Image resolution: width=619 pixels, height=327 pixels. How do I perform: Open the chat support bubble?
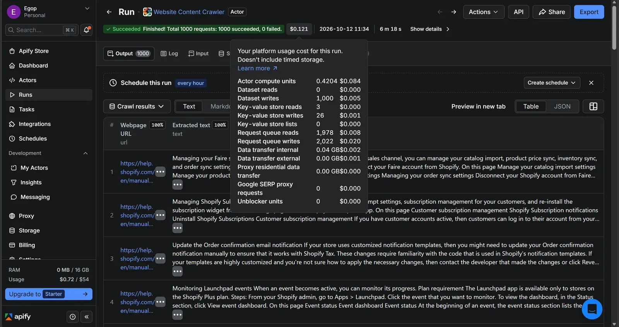(592, 309)
